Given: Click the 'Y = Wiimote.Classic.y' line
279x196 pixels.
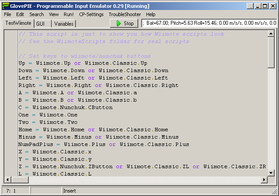Looking at the screenshot, I should click(x=55, y=159).
